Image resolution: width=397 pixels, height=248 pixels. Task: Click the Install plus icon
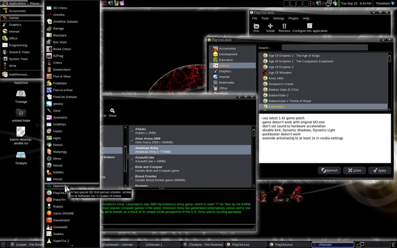coord(270,26)
